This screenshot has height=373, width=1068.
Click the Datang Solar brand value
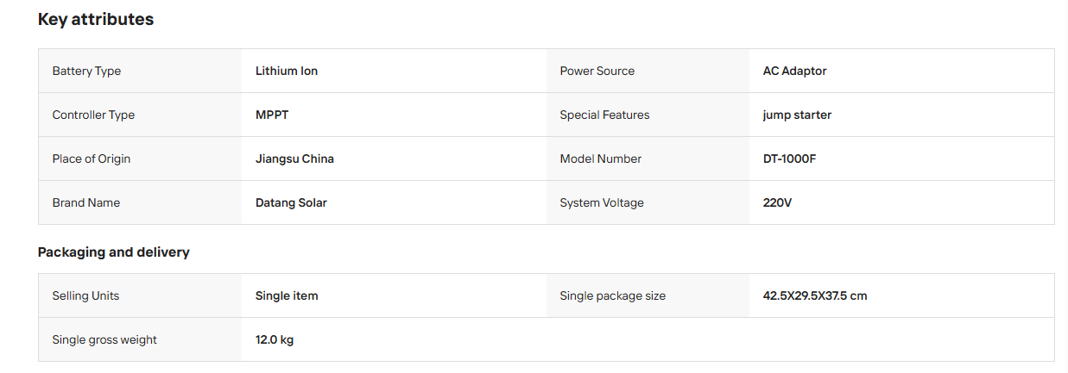291,202
